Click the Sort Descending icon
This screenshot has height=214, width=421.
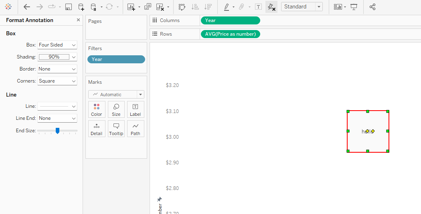(x=208, y=7)
